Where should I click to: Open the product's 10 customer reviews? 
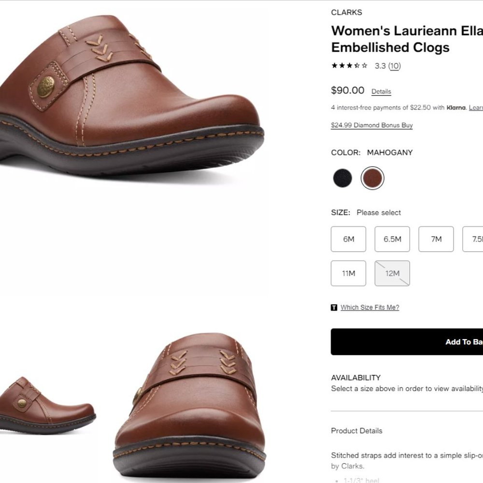tap(395, 66)
